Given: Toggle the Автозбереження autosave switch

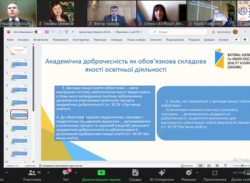Looking at the screenshot, I should [38, 32].
